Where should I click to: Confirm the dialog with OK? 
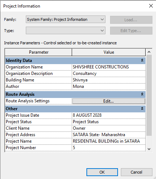click(102, 172)
